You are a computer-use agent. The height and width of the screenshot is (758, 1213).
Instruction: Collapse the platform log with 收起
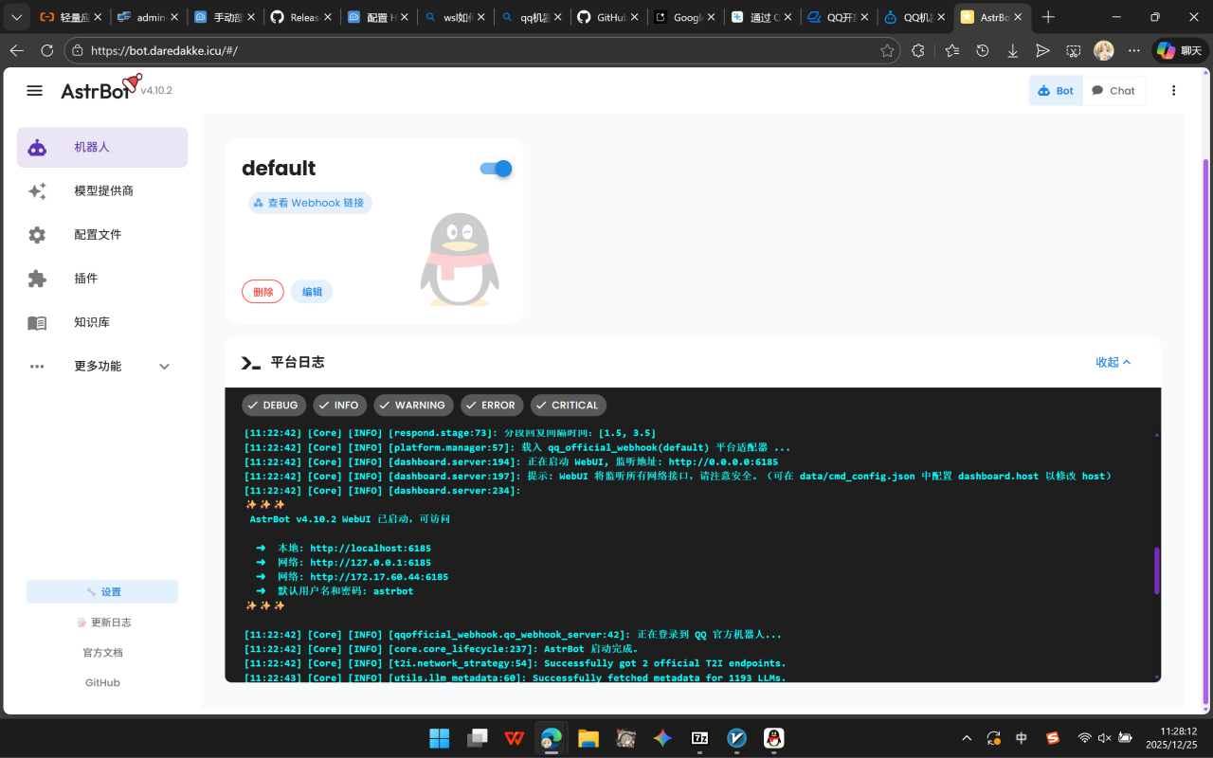click(1113, 362)
